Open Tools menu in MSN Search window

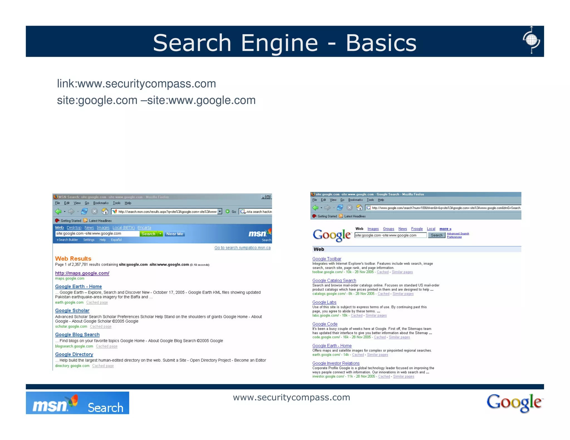tap(117, 203)
